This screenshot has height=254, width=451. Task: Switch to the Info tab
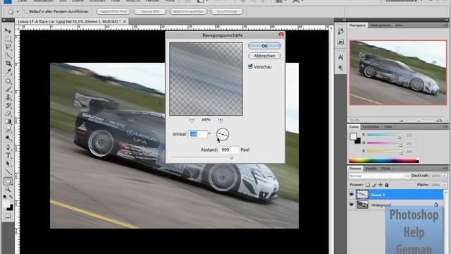click(399, 25)
